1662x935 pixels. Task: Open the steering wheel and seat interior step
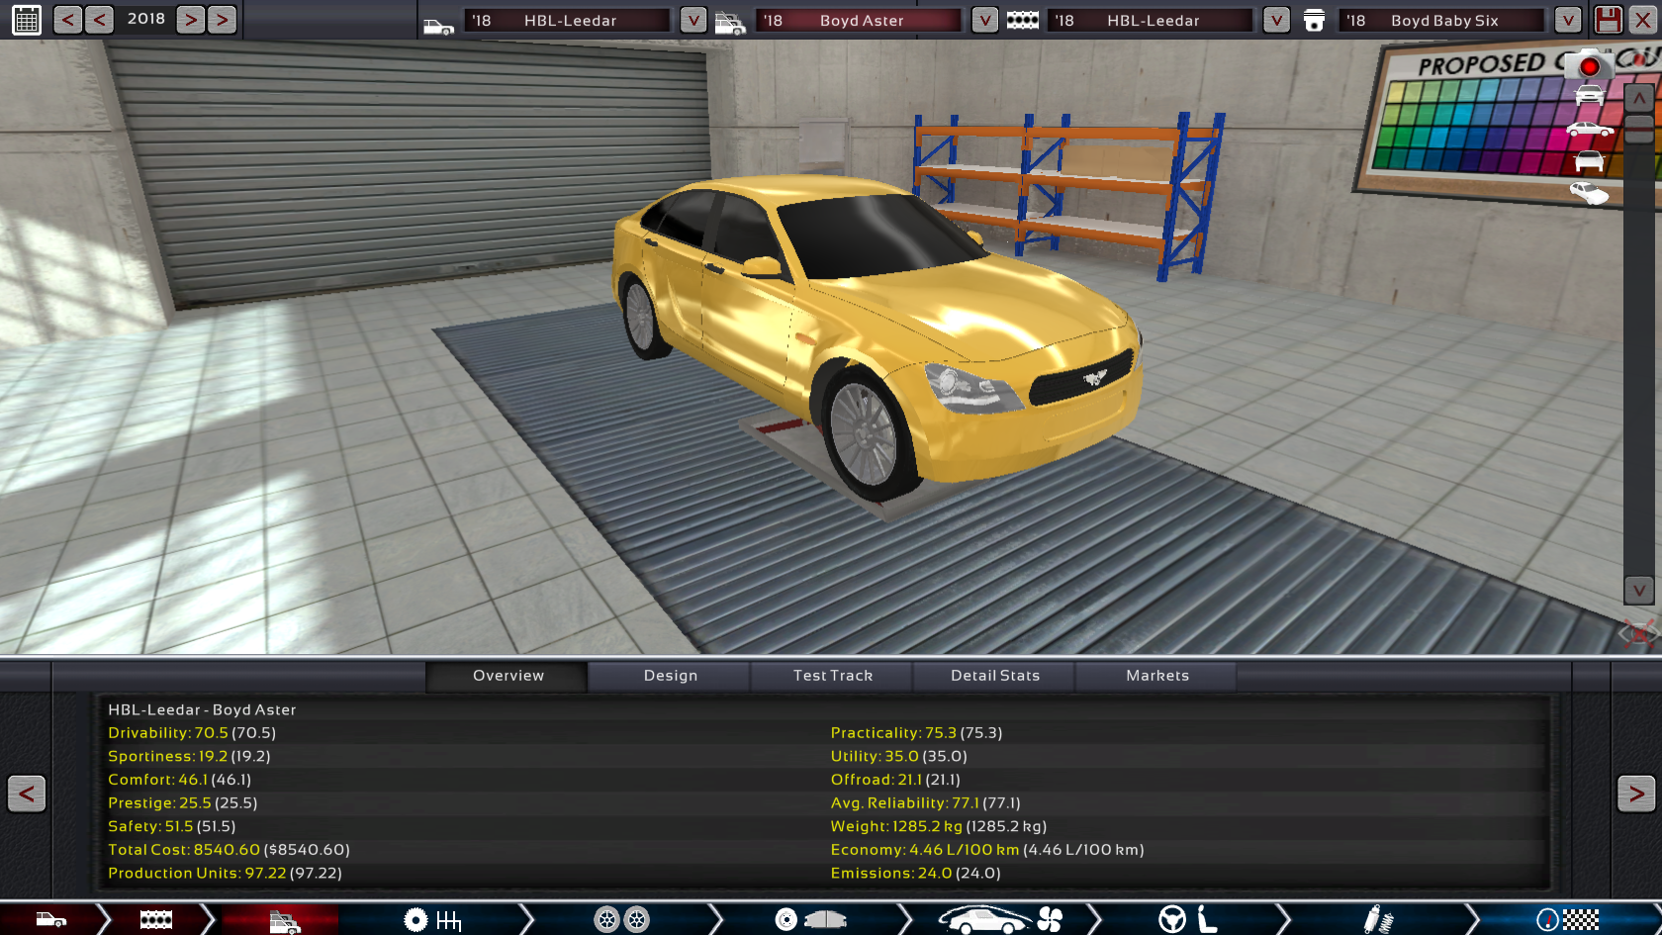[1187, 920]
